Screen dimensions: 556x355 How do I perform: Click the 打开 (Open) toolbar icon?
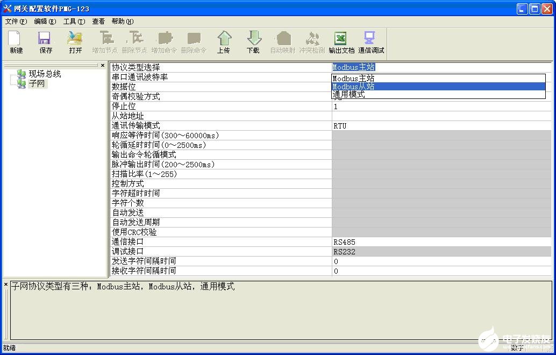pyautogui.click(x=75, y=38)
